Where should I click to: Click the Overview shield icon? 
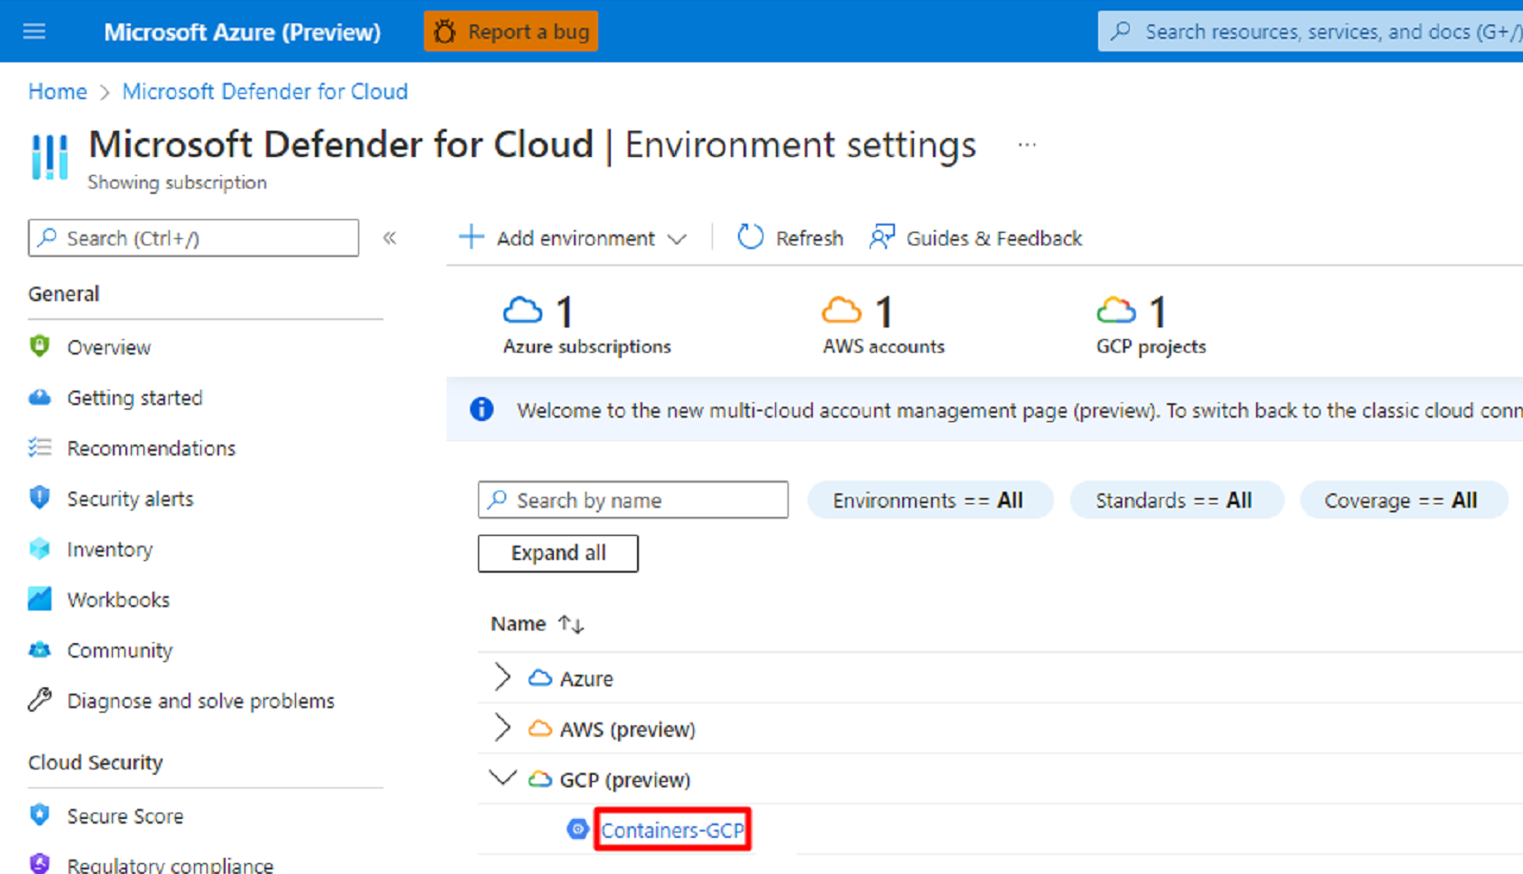(40, 346)
